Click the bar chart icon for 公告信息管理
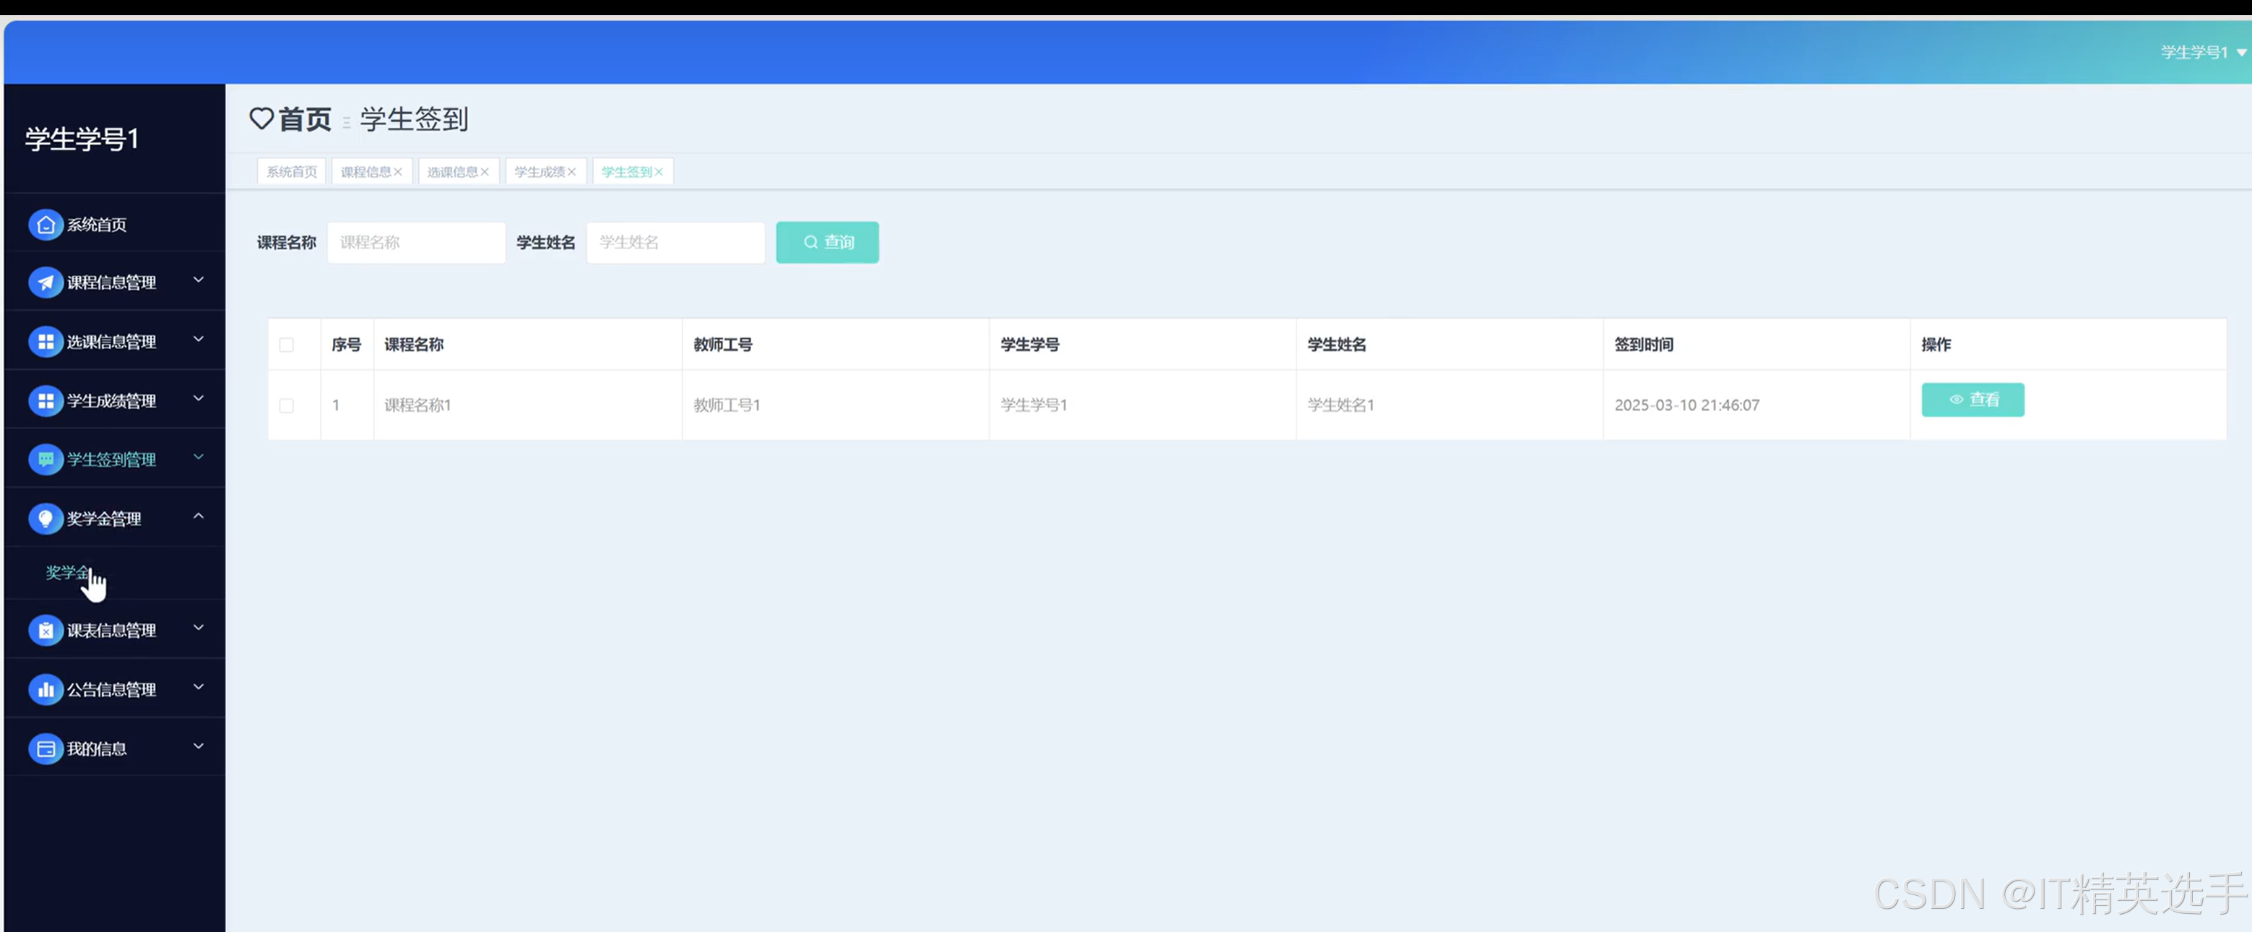The height and width of the screenshot is (932, 2252). tap(46, 690)
